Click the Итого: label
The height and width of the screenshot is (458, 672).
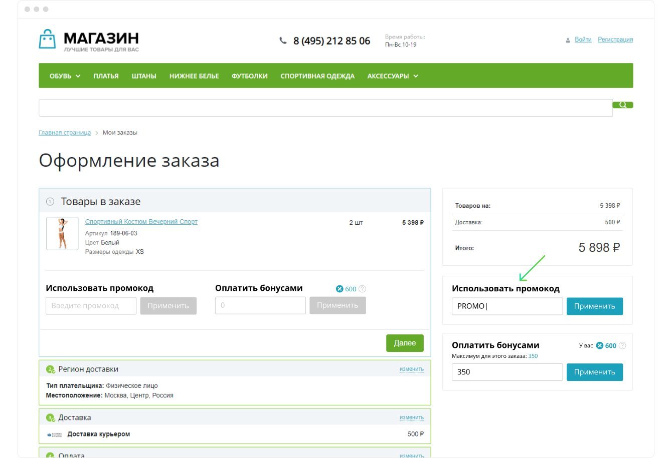click(464, 248)
